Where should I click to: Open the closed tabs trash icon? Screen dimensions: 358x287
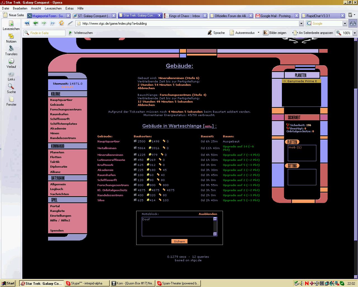(x=350, y=15)
